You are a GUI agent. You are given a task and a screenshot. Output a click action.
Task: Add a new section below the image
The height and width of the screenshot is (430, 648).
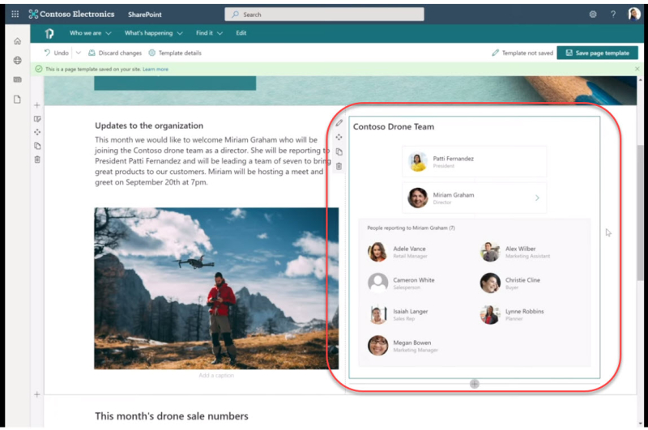point(37,394)
